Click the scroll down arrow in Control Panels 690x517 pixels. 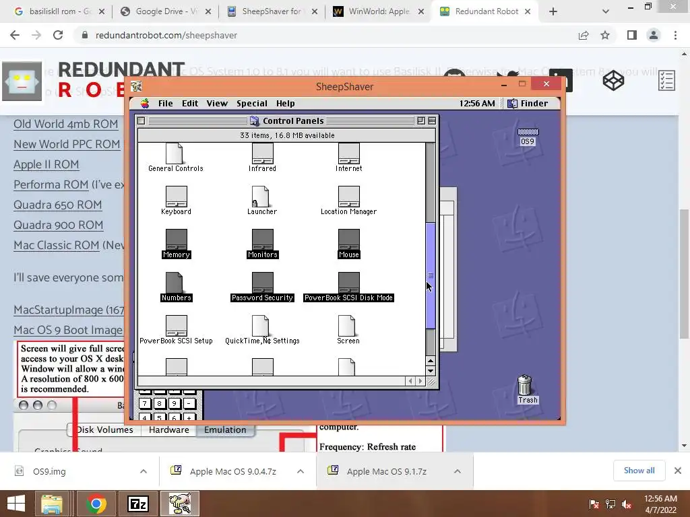coord(431,371)
